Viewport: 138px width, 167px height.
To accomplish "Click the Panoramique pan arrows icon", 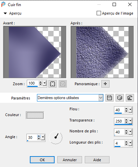I will coord(105,84).
